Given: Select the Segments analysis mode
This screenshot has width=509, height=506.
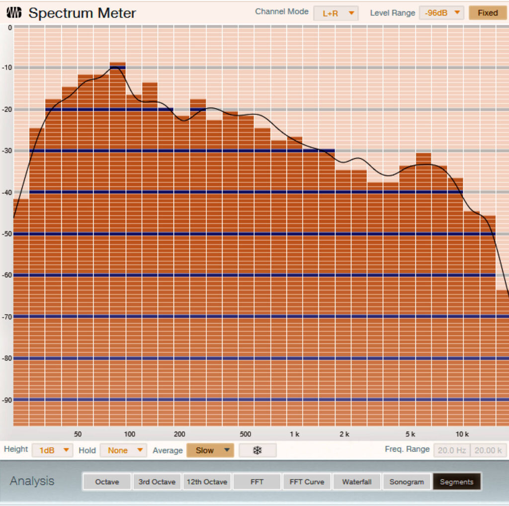Looking at the screenshot, I should point(456,482).
